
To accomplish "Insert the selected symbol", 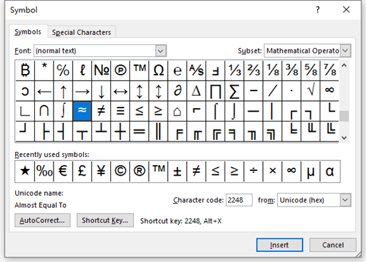I will coord(279,245).
